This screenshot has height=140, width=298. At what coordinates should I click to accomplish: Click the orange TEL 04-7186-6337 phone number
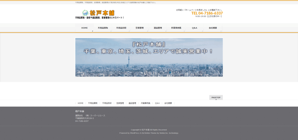click(x=207, y=13)
